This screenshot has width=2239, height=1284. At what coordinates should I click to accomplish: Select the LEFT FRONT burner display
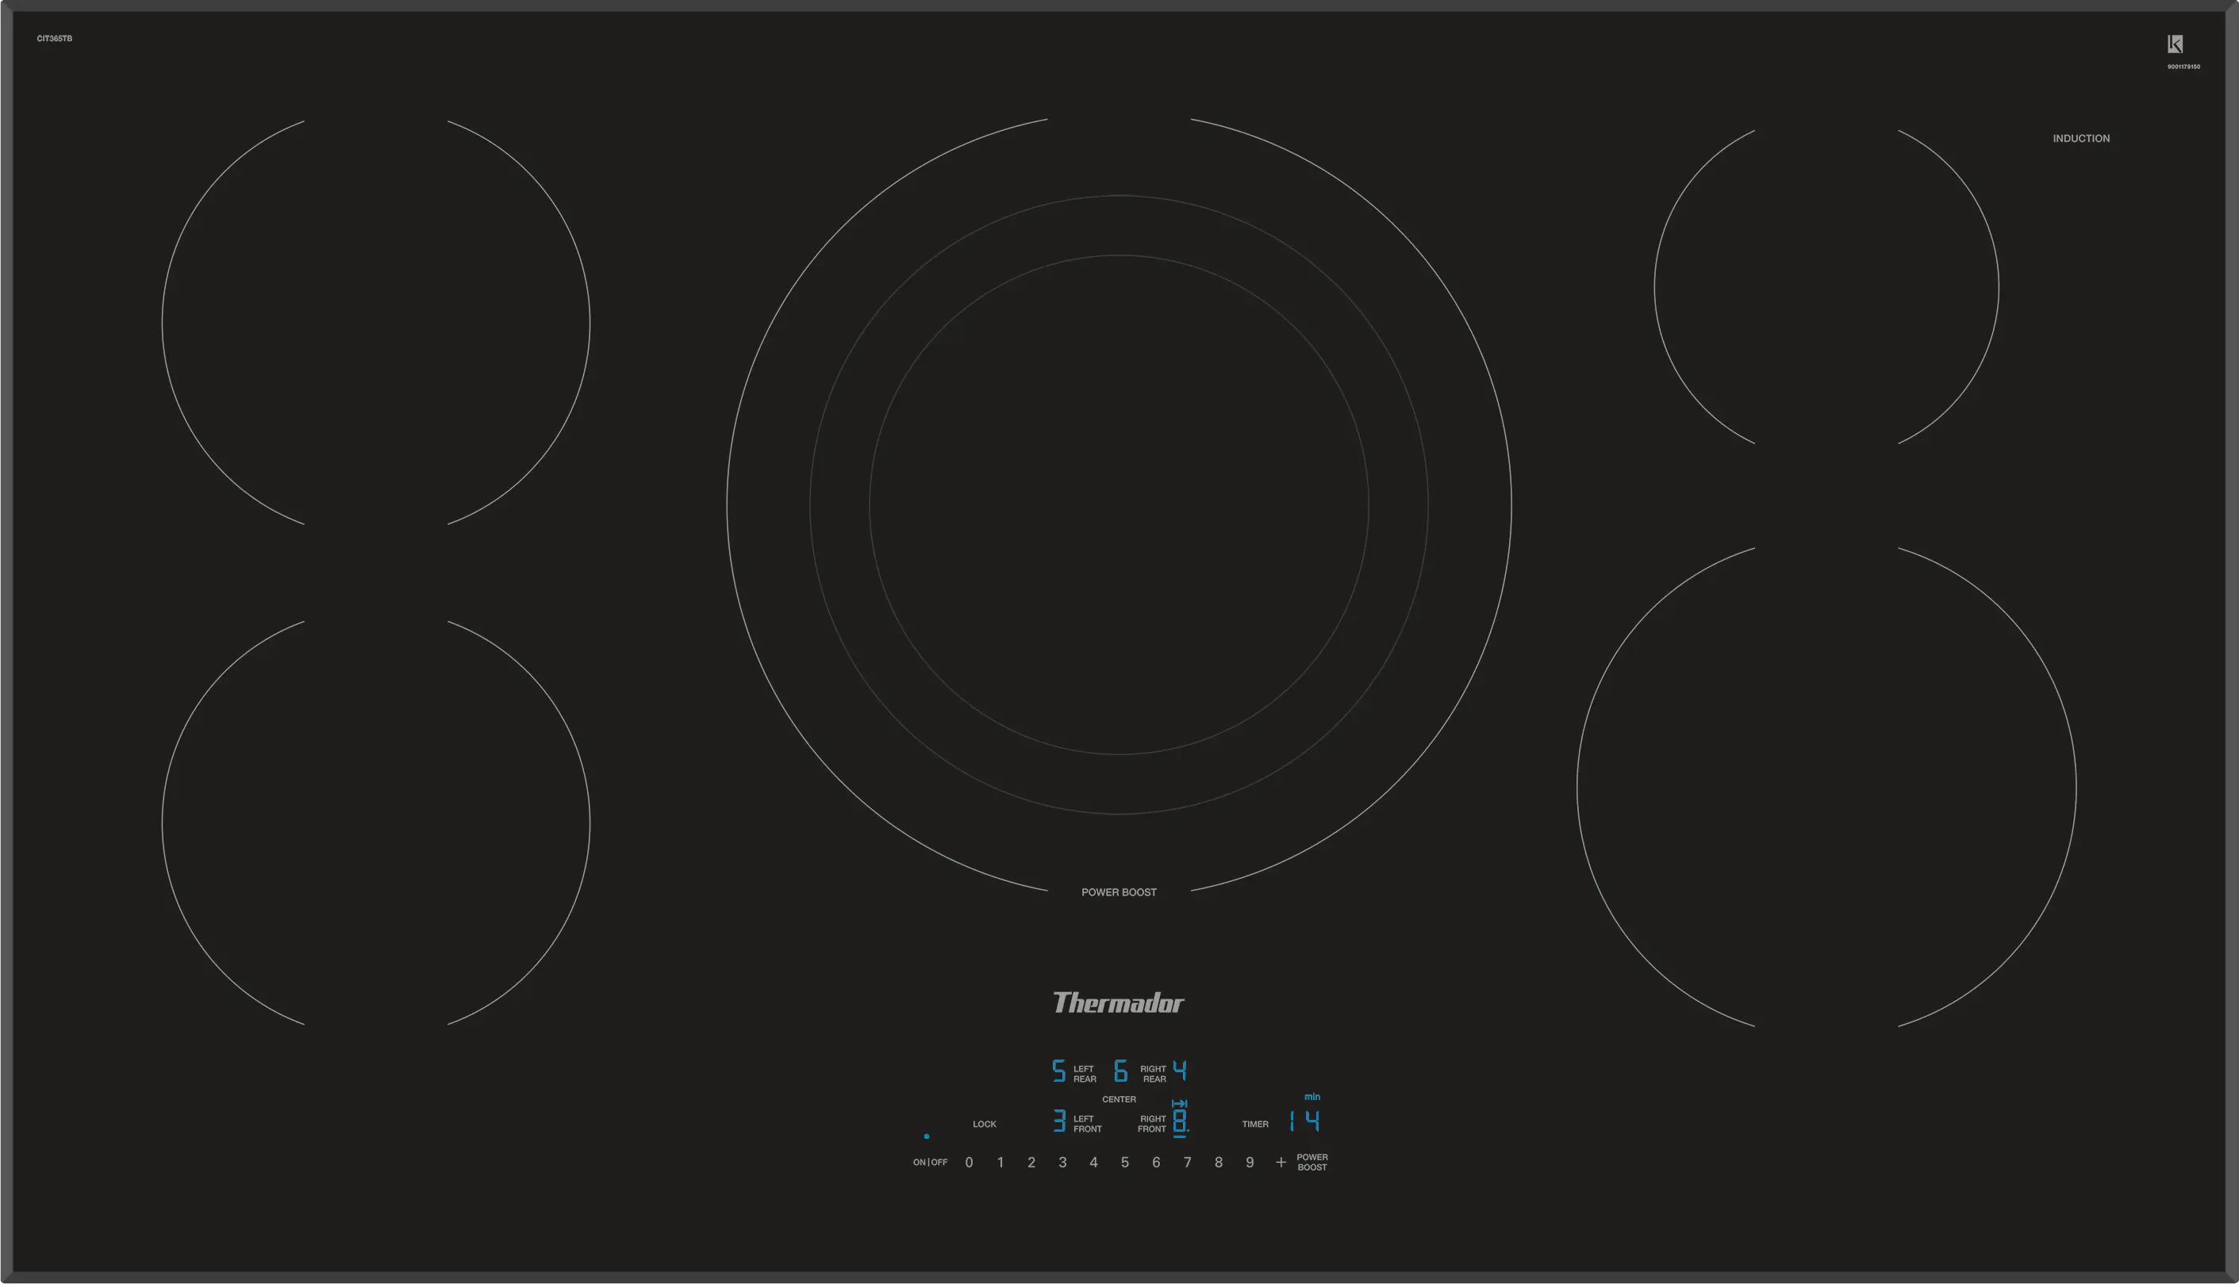pyautogui.click(x=1058, y=1121)
